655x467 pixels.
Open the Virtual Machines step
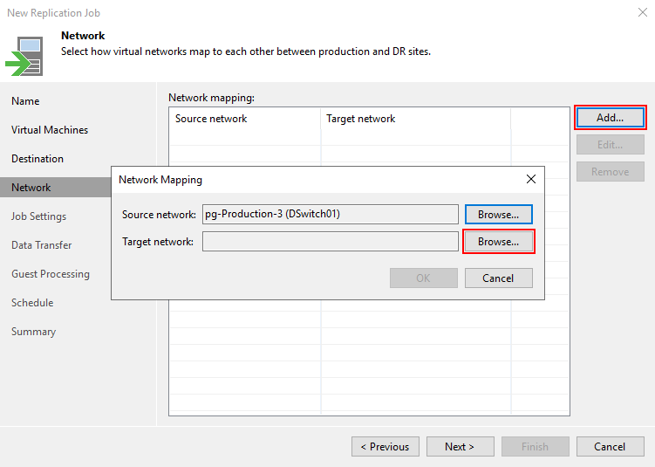50,130
